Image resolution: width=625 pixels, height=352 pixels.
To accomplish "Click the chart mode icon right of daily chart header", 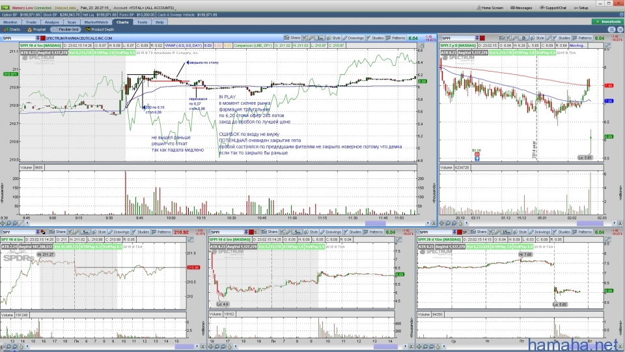I will point(607,46).
